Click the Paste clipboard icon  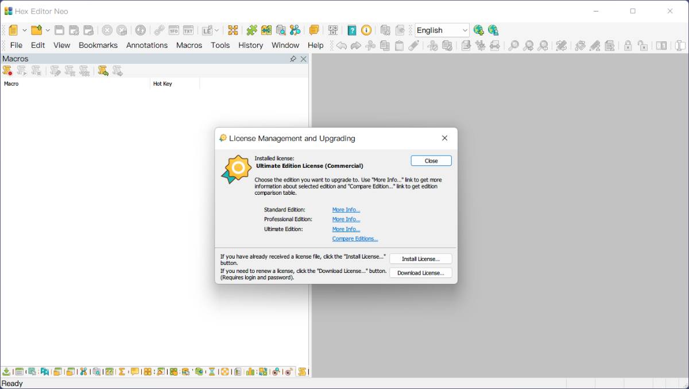[x=399, y=45]
